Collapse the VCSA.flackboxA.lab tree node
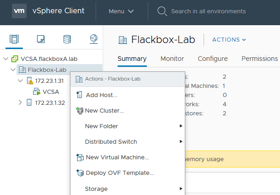280x195 pixels. 5,59
